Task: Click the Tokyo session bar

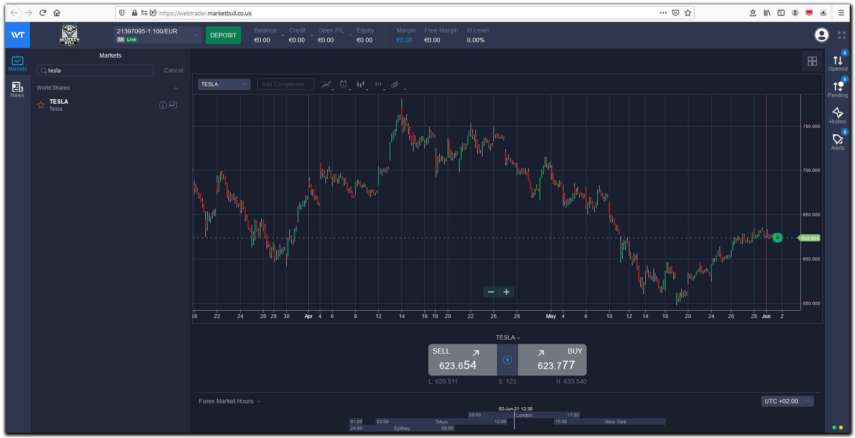Action: 441,422
